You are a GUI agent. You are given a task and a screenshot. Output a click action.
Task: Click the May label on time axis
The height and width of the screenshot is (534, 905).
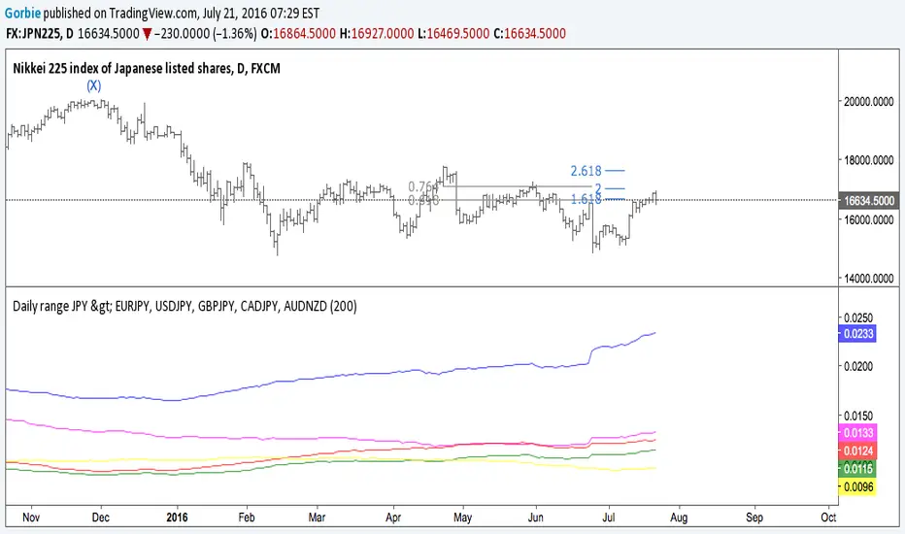pos(462,517)
